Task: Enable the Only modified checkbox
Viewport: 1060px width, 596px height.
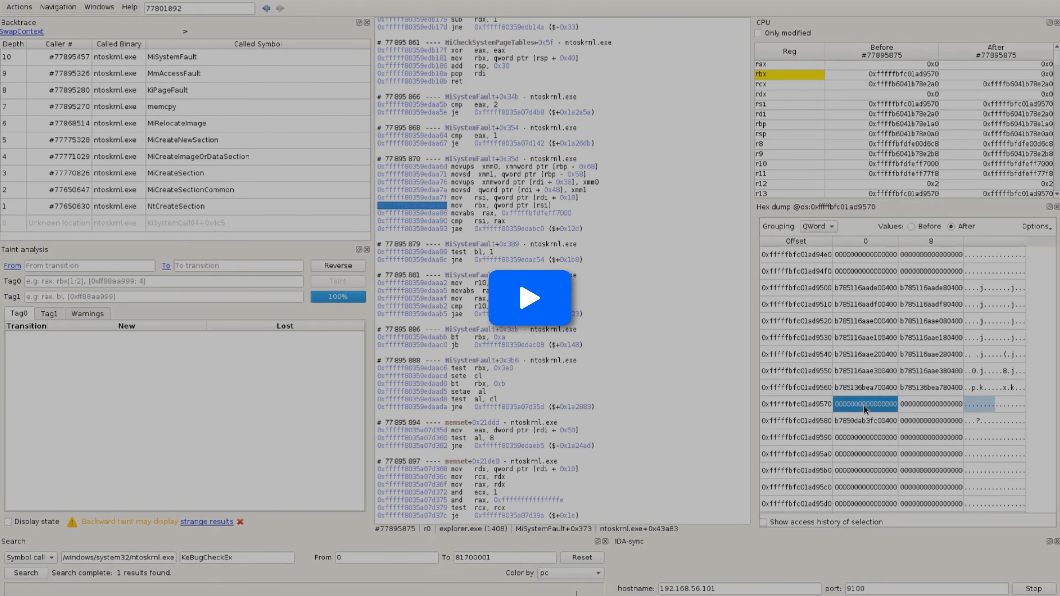Action: [758, 33]
